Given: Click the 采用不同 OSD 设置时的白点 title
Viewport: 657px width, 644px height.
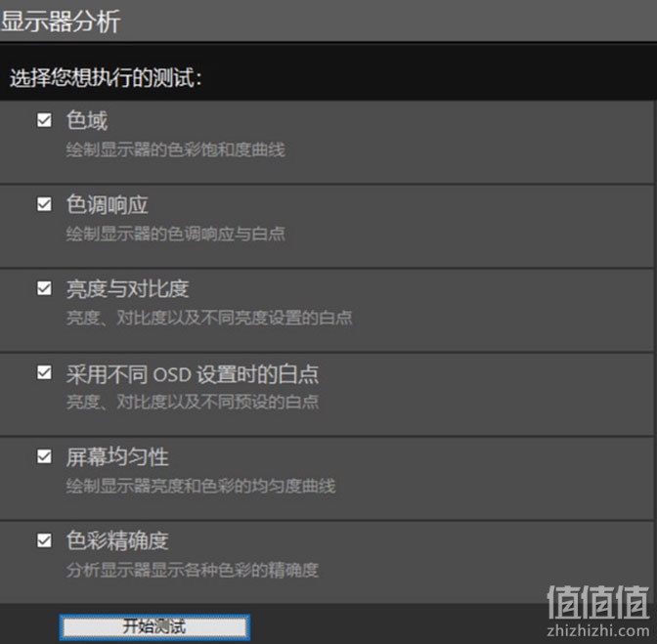Looking at the screenshot, I should 193,374.
